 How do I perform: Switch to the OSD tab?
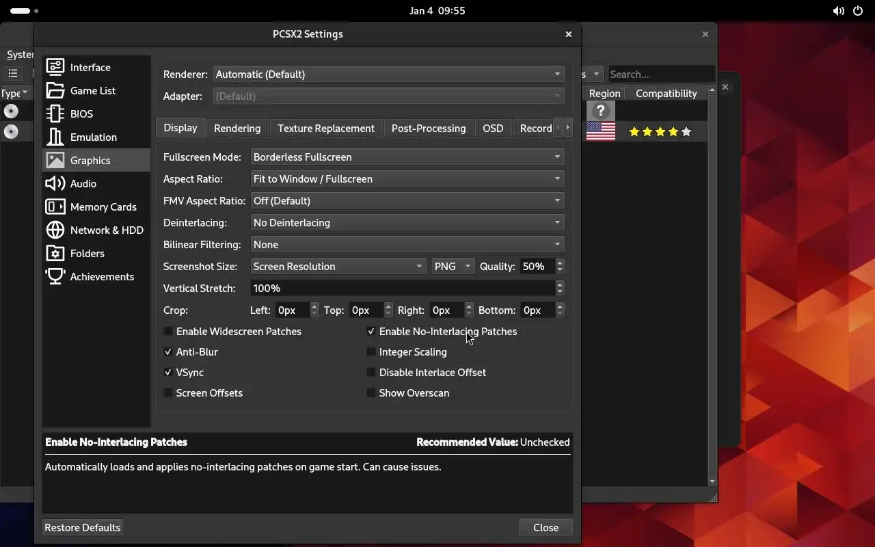[x=493, y=128]
